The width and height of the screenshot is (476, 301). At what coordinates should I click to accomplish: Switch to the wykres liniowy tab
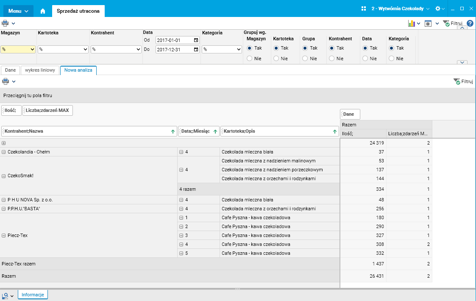point(40,70)
